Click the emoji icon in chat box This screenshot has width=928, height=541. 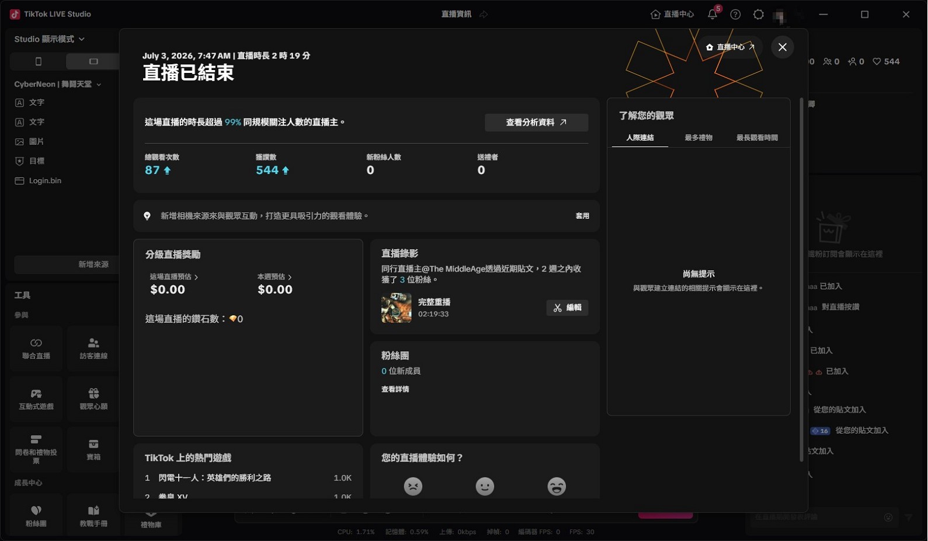888,517
